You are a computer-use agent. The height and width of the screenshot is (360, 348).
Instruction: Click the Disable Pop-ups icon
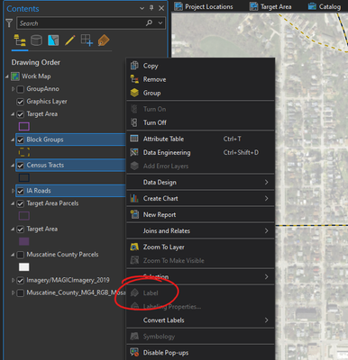tap(134, 353)
